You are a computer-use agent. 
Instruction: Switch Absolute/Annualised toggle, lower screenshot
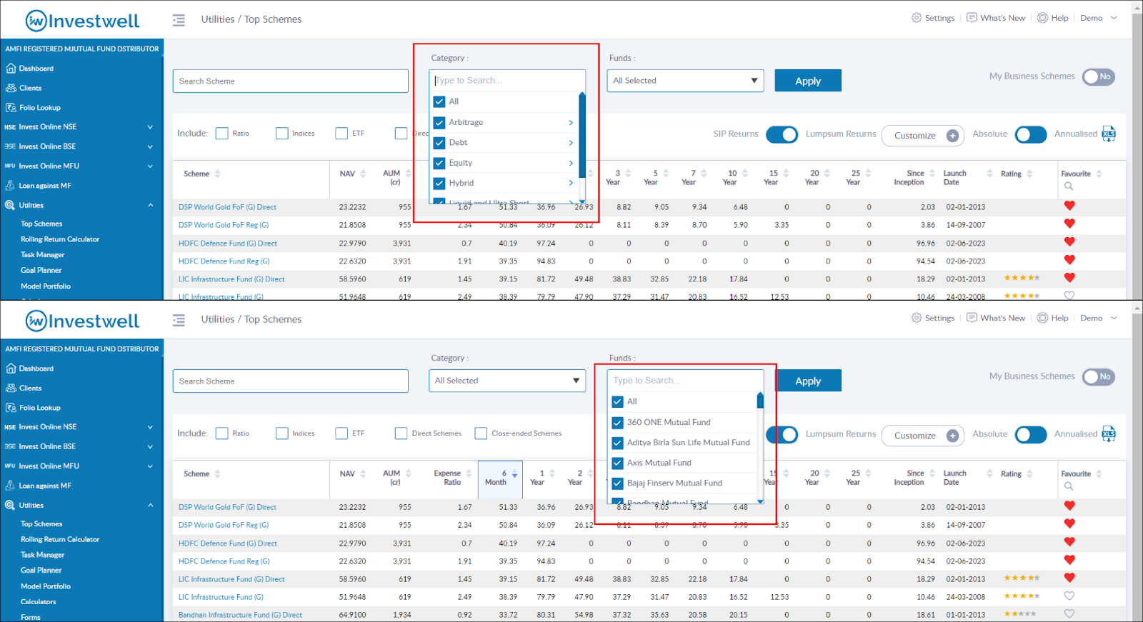pos(1031,434)
